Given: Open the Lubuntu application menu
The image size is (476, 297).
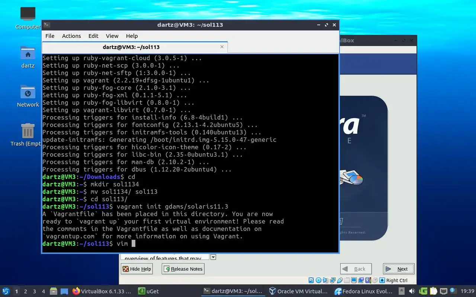Looking at the screenshot, I should pyautogui.click(x=6, y=291).
